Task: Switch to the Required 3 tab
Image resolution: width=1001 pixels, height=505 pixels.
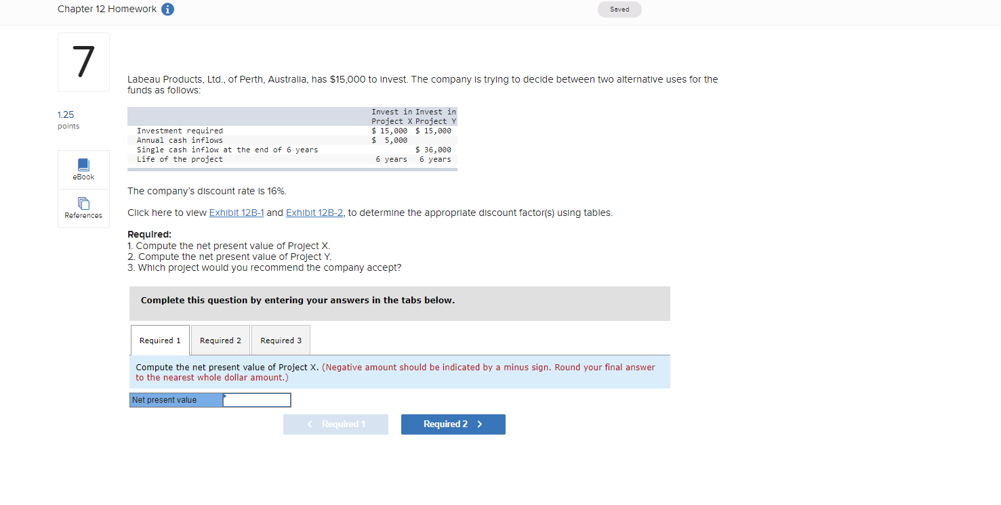Action: [281, 341]
